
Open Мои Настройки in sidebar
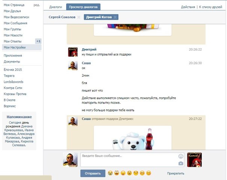pos(22,48)
